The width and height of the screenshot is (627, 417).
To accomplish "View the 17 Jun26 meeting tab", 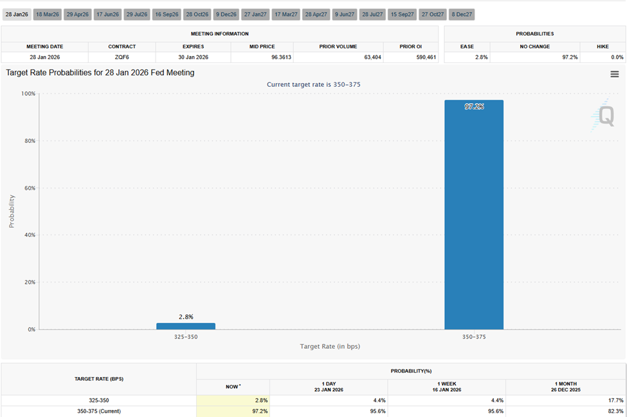I will point(107,14).
